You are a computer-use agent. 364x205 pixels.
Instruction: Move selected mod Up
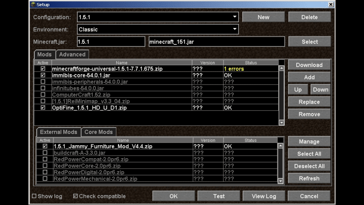pyautogui.click(x=298, y=90)
